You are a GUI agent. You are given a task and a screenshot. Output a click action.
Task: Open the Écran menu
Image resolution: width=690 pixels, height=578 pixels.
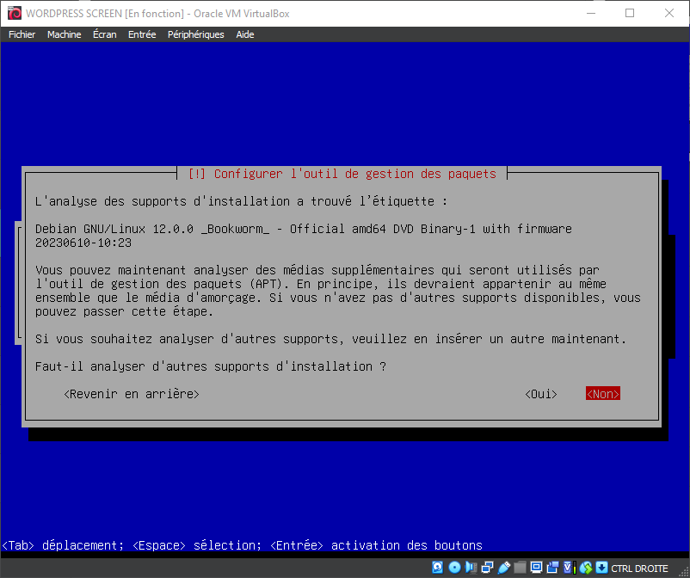[104, 34]
